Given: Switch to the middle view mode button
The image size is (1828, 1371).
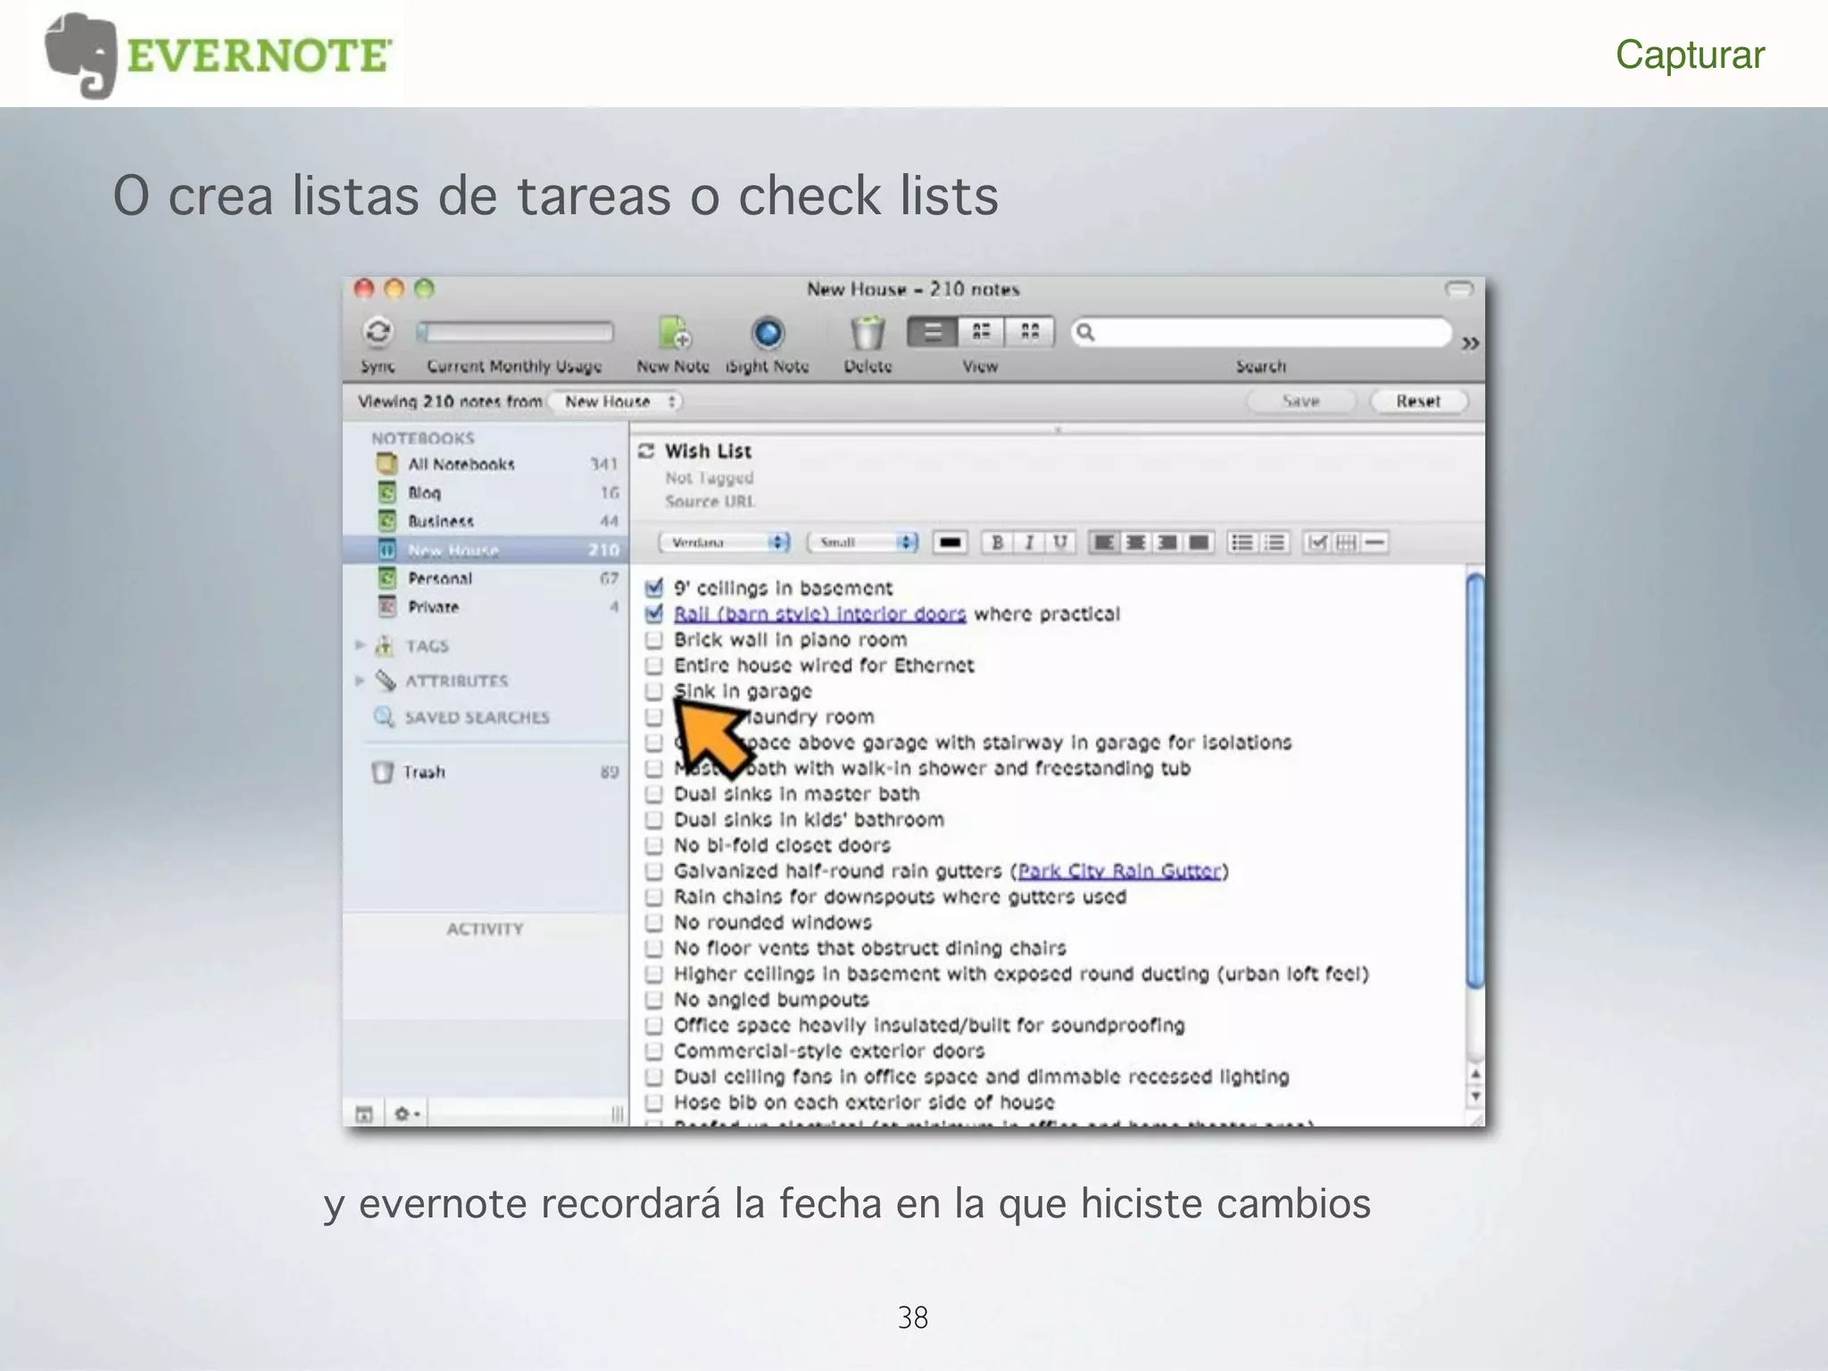Looking at the screenshot, I should [981, 332].
